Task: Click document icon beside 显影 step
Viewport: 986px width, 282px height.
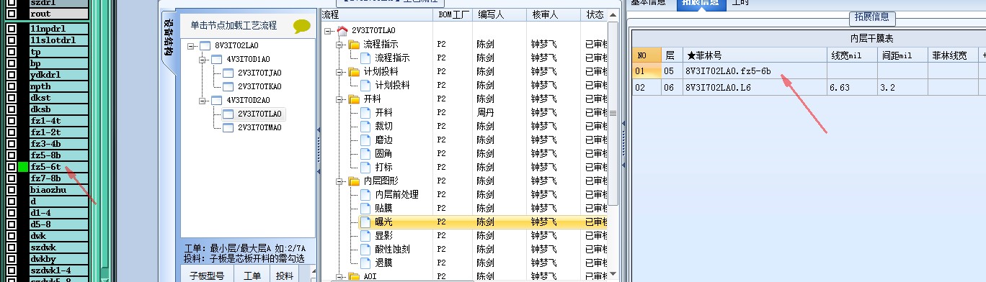Action: 365,236
